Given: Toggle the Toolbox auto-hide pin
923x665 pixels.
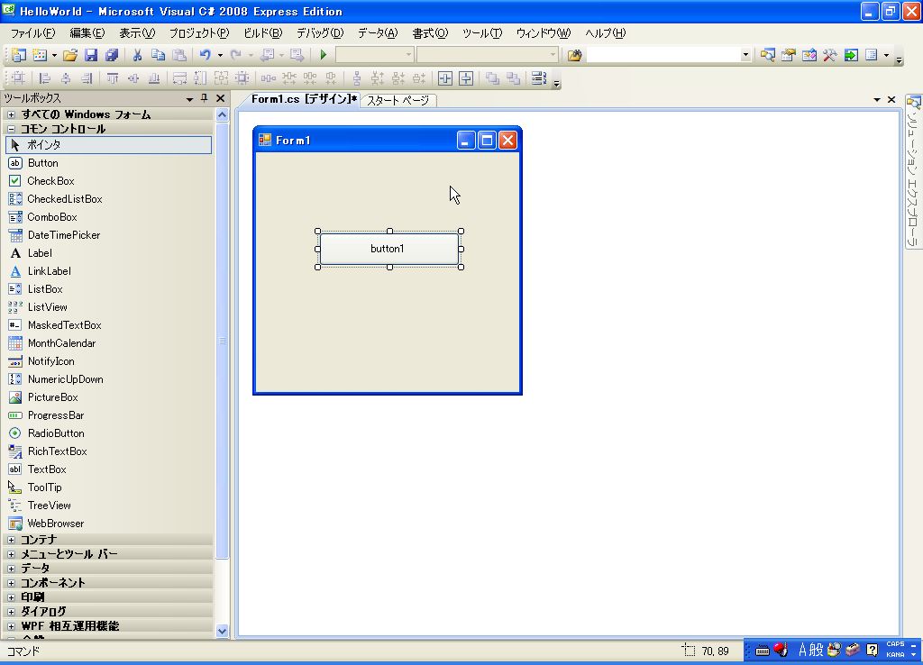Looking at the screenshot, I should point(205,98).
